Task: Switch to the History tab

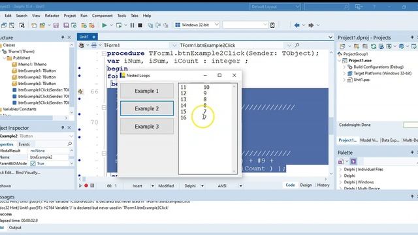Action: 323,185
